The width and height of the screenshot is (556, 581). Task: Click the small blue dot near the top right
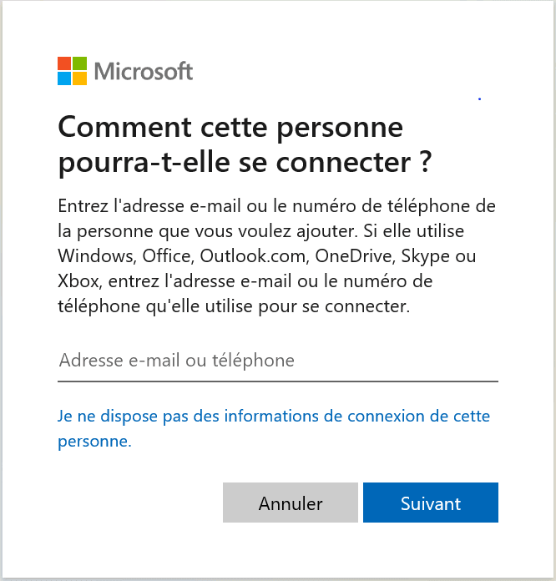coord(479,99)
